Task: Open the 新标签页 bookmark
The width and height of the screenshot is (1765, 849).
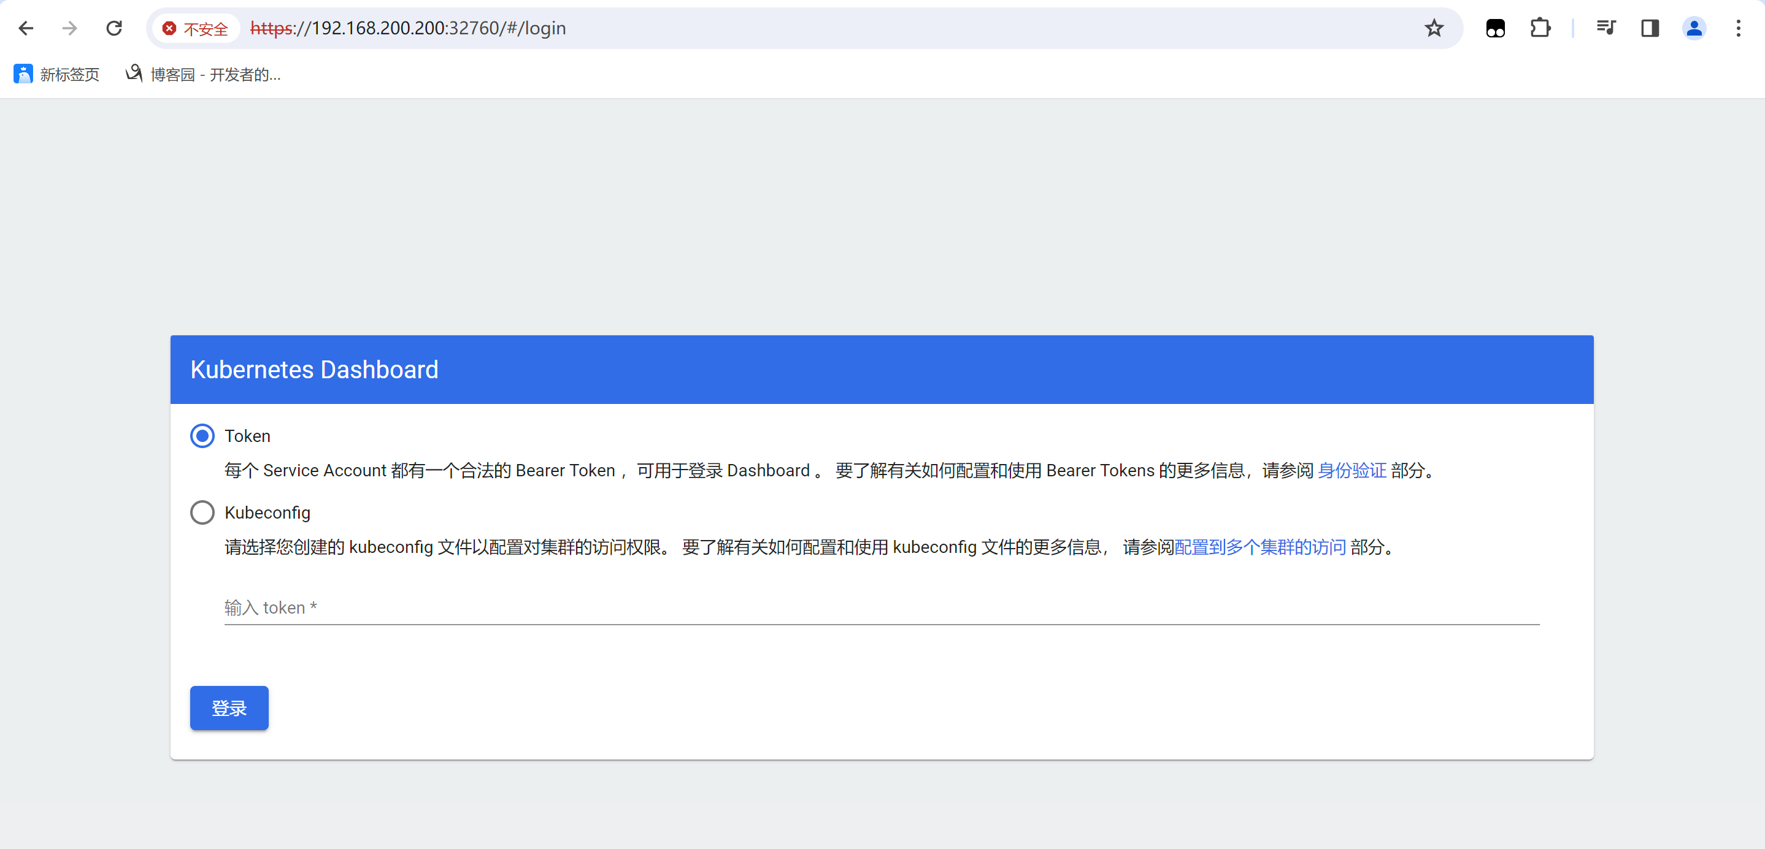Action: click(57, 74)
